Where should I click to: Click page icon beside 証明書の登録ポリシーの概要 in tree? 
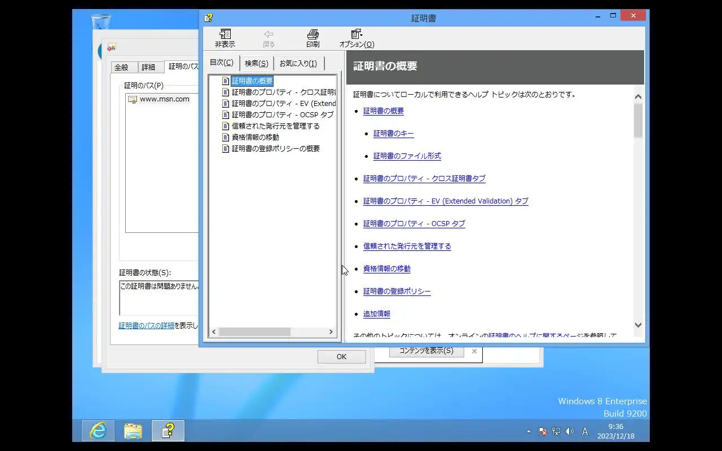point(226,149)
